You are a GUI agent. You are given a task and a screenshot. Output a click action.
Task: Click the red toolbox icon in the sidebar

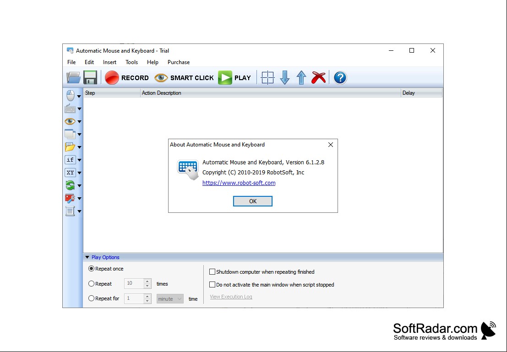(x=70, y=198)
